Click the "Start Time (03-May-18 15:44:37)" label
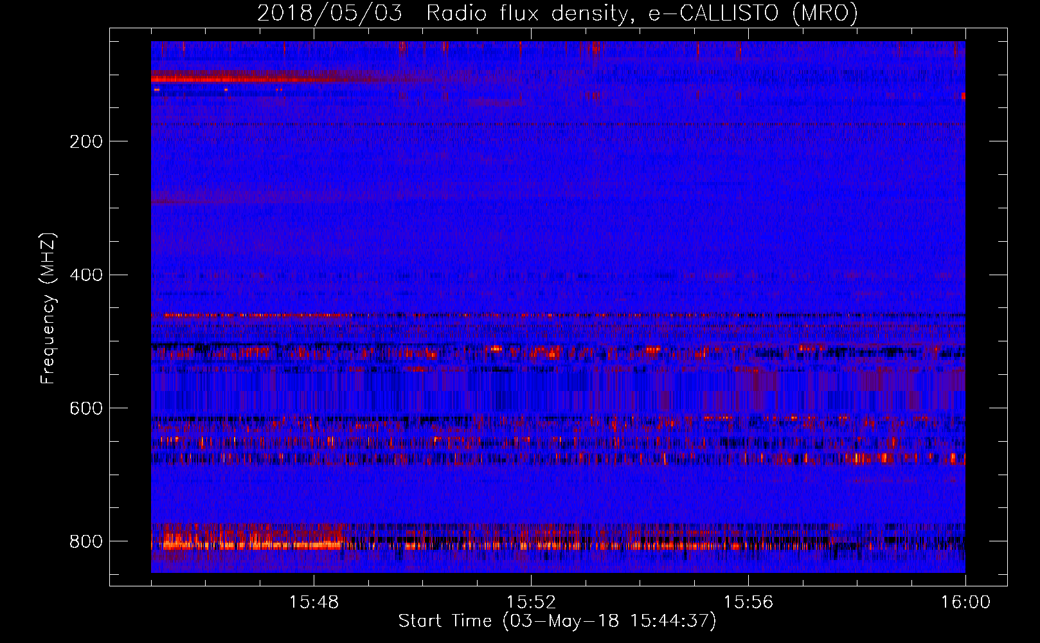Screen dimensions: 1040x643 (x=557, y=621)
